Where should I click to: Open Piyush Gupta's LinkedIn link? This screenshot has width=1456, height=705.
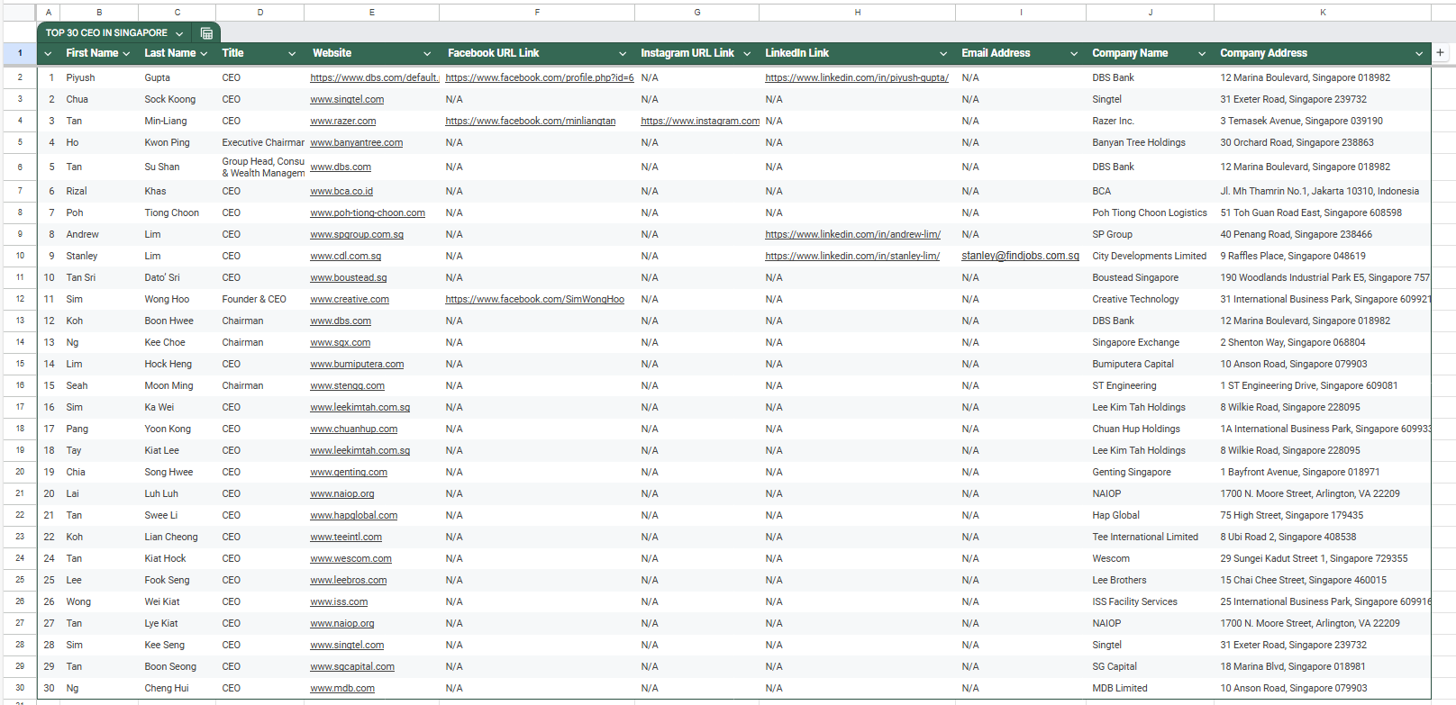857,78
